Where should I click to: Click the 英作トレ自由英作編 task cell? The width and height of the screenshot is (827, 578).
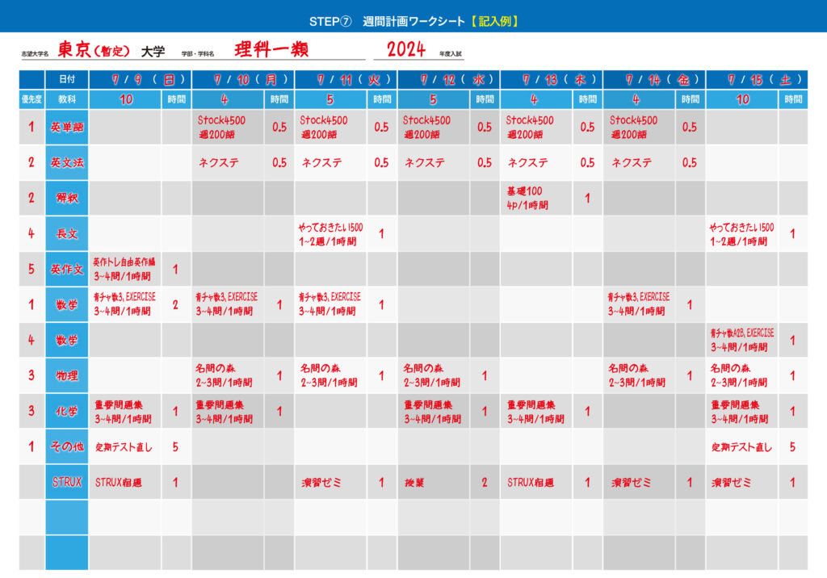(x=125, y=269)
